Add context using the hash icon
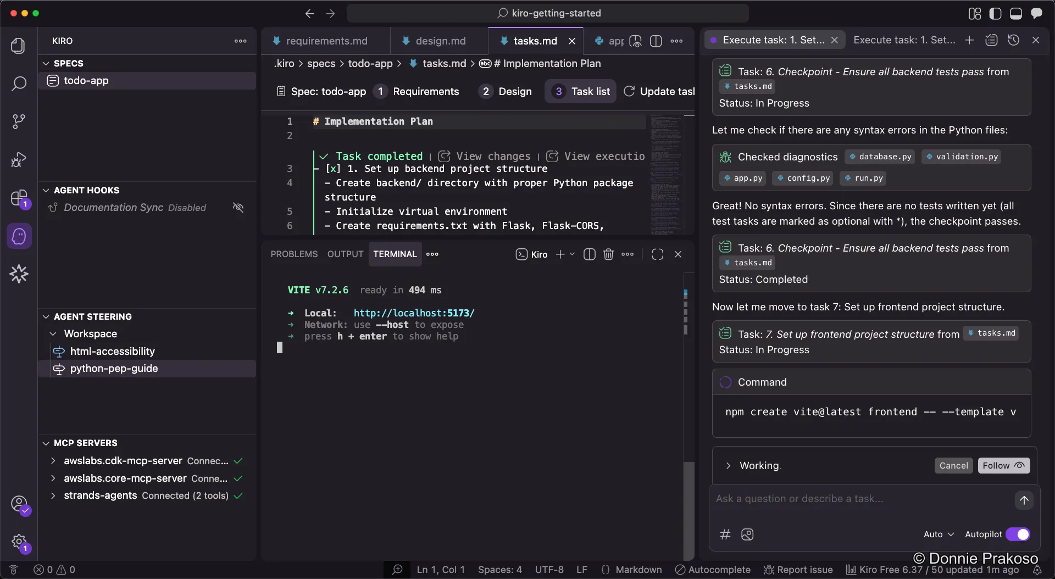1055x579 pixels. click(x=725, y=535)
